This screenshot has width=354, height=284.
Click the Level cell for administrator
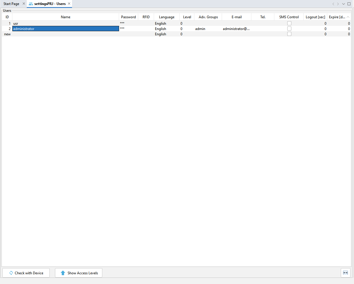click(x=187, y=29)
